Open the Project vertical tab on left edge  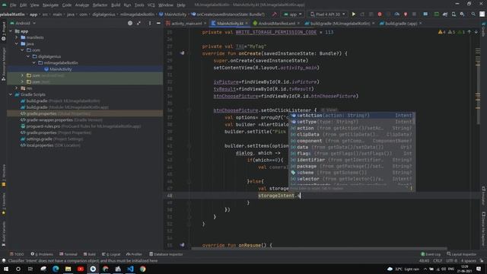3,32
